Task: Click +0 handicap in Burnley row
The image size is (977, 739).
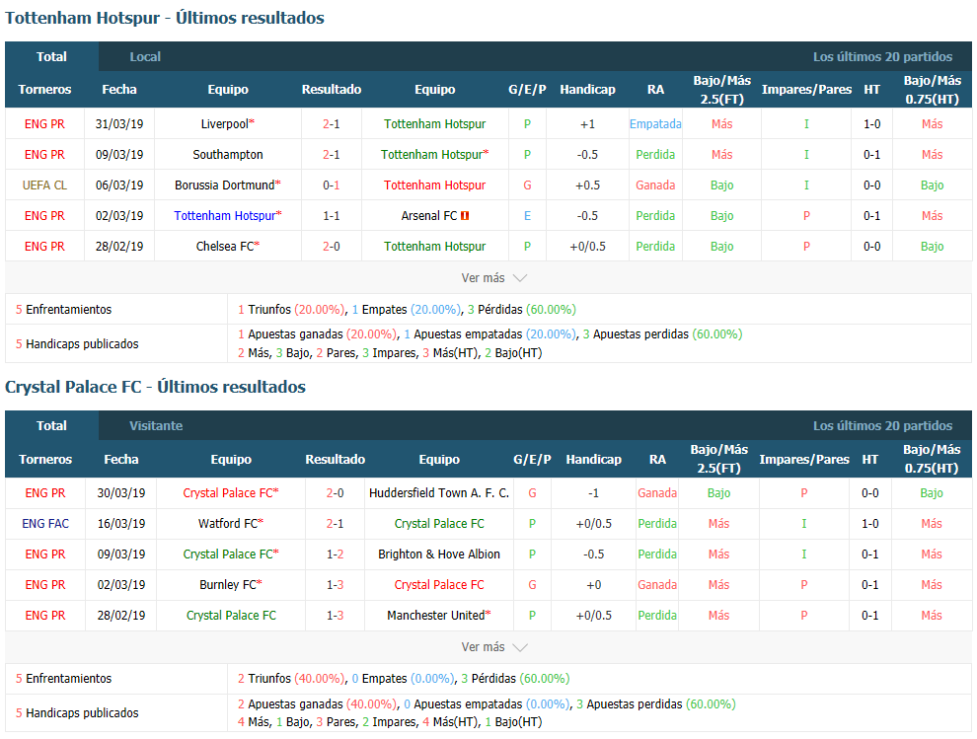Action: (593, 584)
